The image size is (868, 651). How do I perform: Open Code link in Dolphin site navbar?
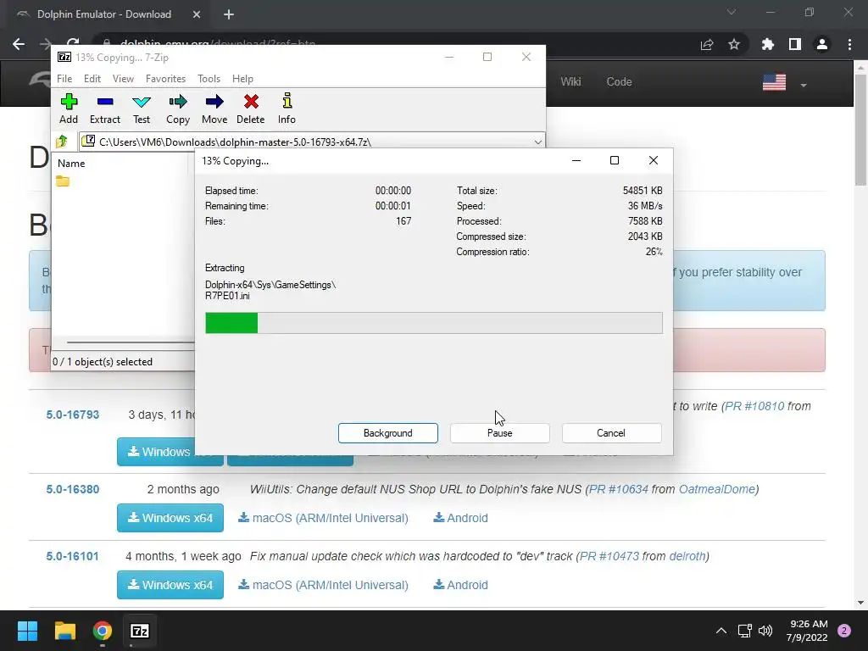coord(619,81)
